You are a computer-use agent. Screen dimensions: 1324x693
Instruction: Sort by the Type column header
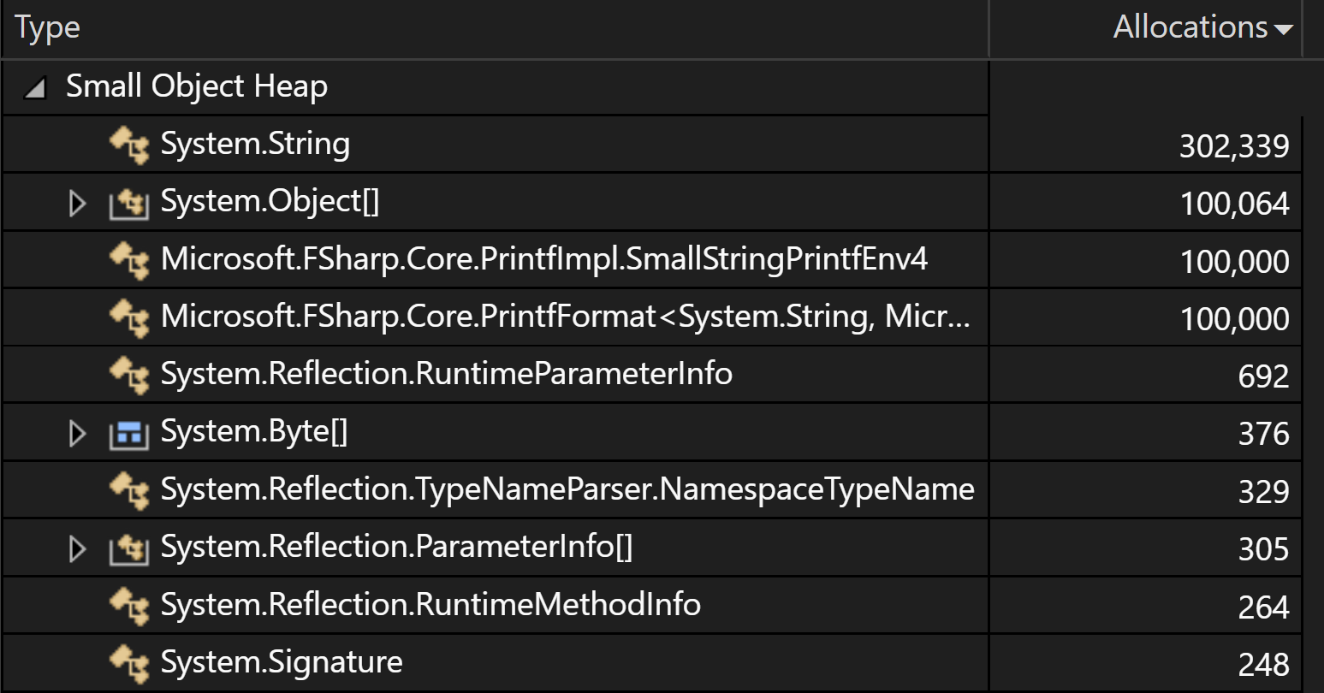click(x=48, y=27)
